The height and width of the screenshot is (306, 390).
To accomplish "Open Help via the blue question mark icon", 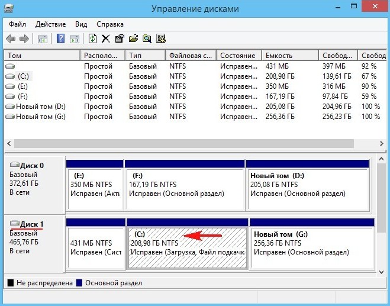I will click(x=60, y=39).
